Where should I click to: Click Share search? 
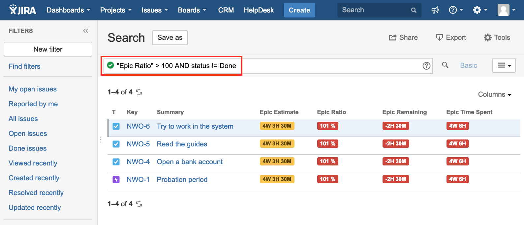[x=403, y=37]
